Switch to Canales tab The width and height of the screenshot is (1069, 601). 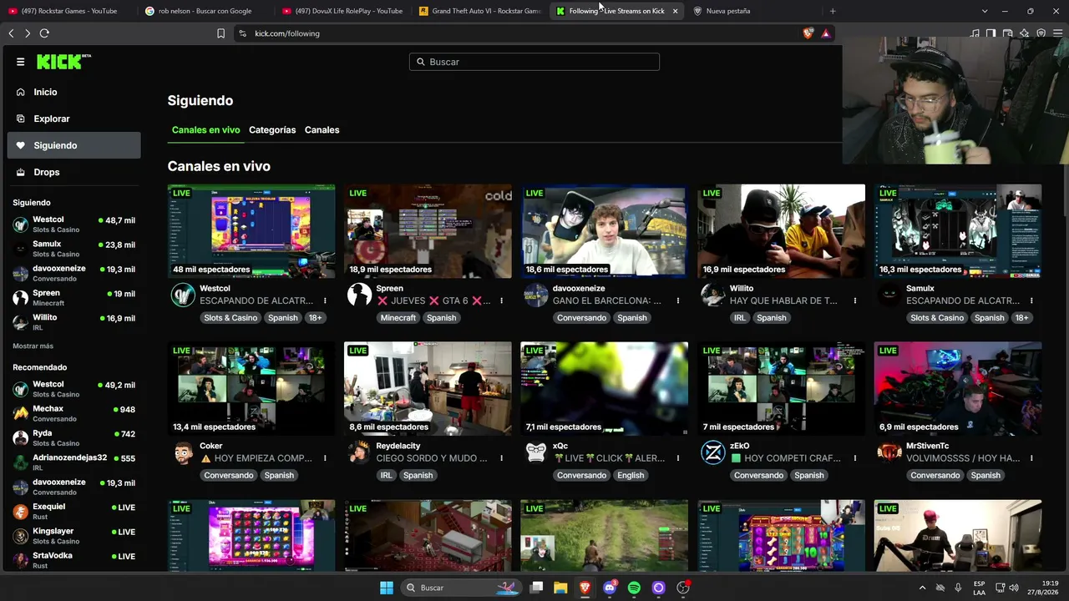pyautogui.click(x=322, y=130)
